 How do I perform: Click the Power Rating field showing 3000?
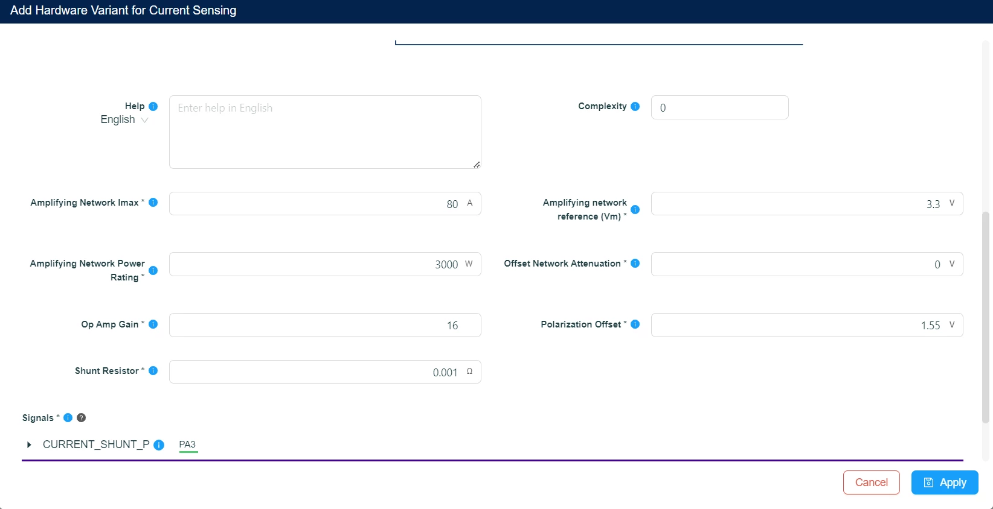[325, 264]
